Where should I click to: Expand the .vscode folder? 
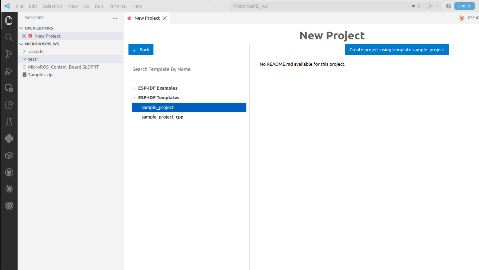(x=24, y=51)
